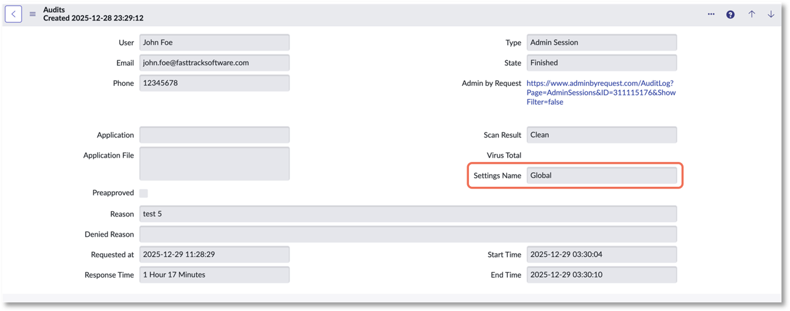Open the Admin by Request audit log link
This screenshot has width=790, height=311.
[601, 93]
